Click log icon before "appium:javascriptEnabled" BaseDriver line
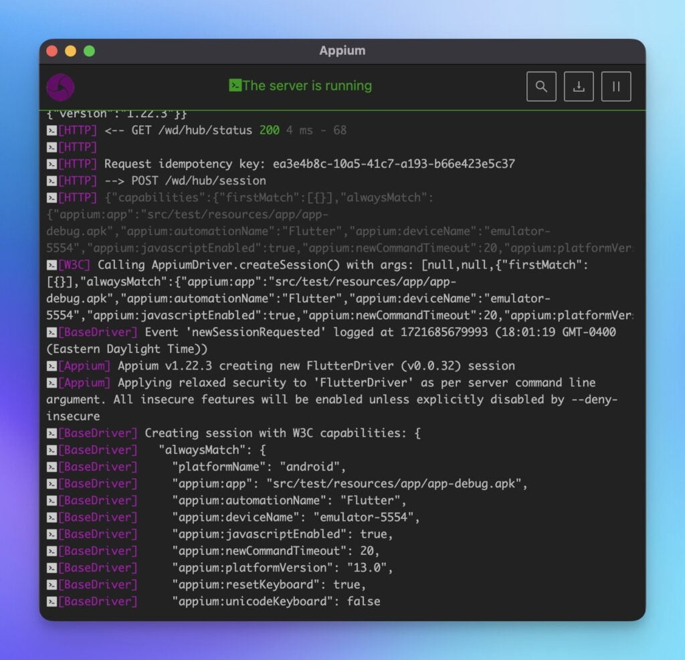 (52, 534)
